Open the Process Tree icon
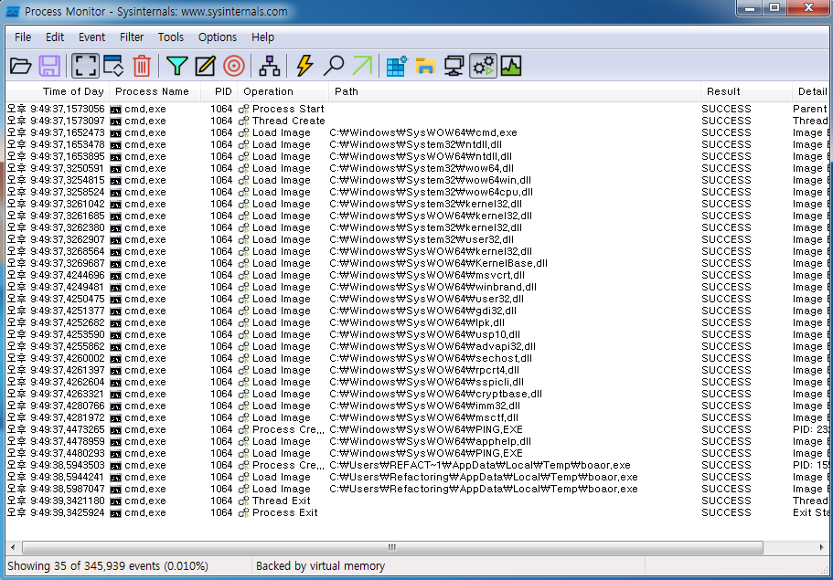 [270, 66]
